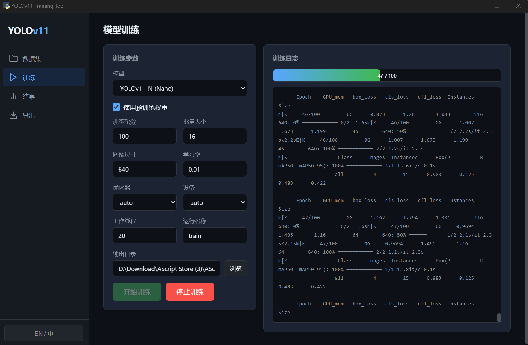Viewport: 528px width, 345px height.
Task: Click the Python app icon in title bar
Action: tap(6, 6)
